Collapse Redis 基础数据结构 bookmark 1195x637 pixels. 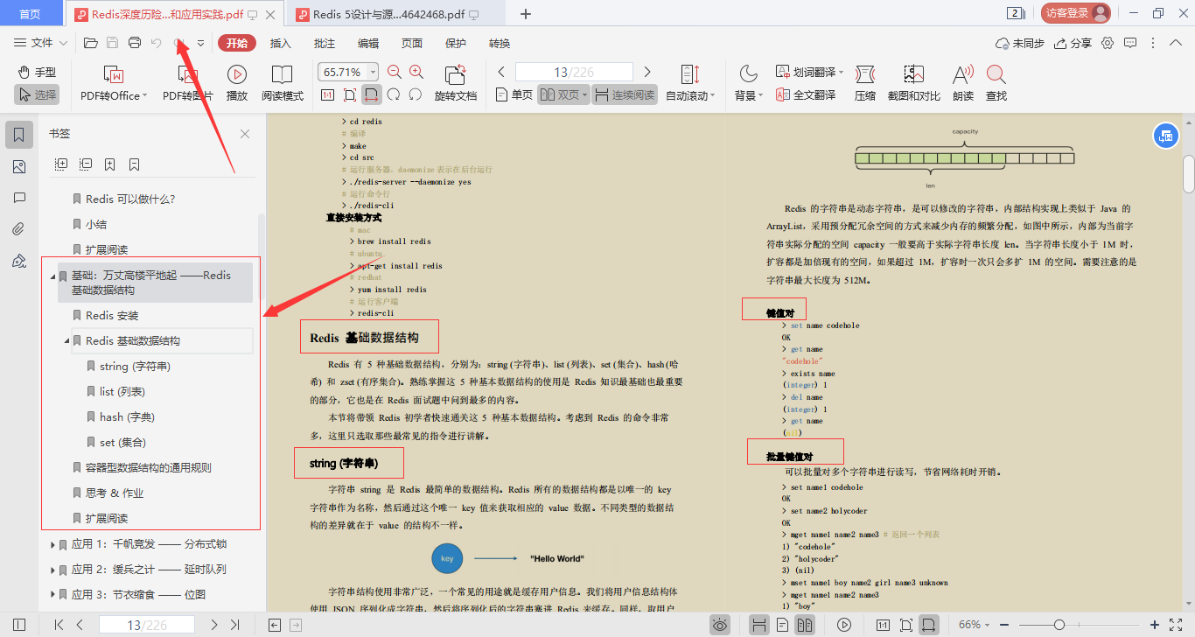[x=67, y=341]
